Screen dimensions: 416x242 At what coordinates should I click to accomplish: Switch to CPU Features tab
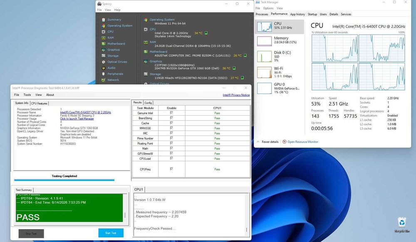coord(39,104)
